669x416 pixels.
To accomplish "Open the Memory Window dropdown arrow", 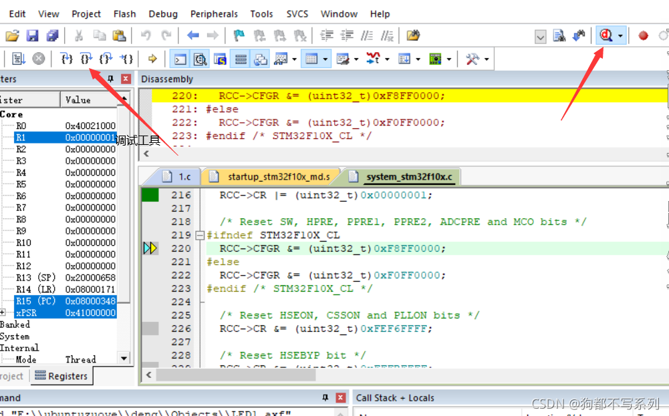I will tap(325, 59).
